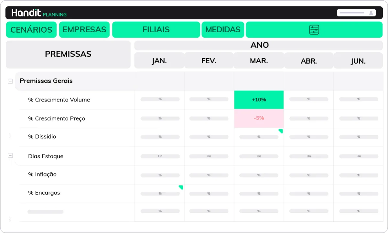Click the PREMISSAS header button

(68, 54)
